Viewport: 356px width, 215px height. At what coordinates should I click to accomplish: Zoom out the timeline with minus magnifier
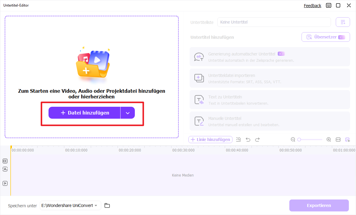click(293, 140)
